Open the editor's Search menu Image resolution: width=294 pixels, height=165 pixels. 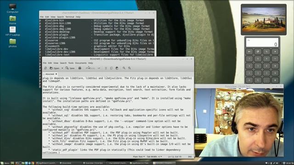[63, 63]
